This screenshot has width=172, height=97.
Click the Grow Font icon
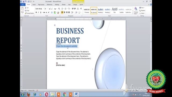(x=50, y=9)
